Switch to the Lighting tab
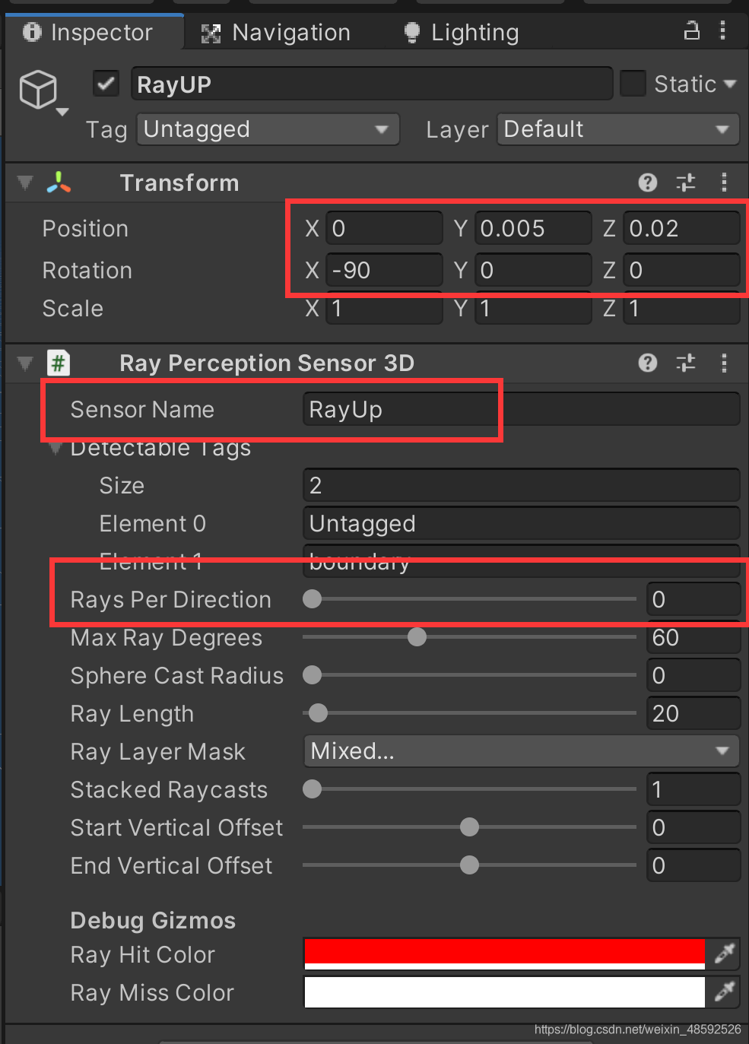The width and height of the screenshot is (749, 1044). 460,32
